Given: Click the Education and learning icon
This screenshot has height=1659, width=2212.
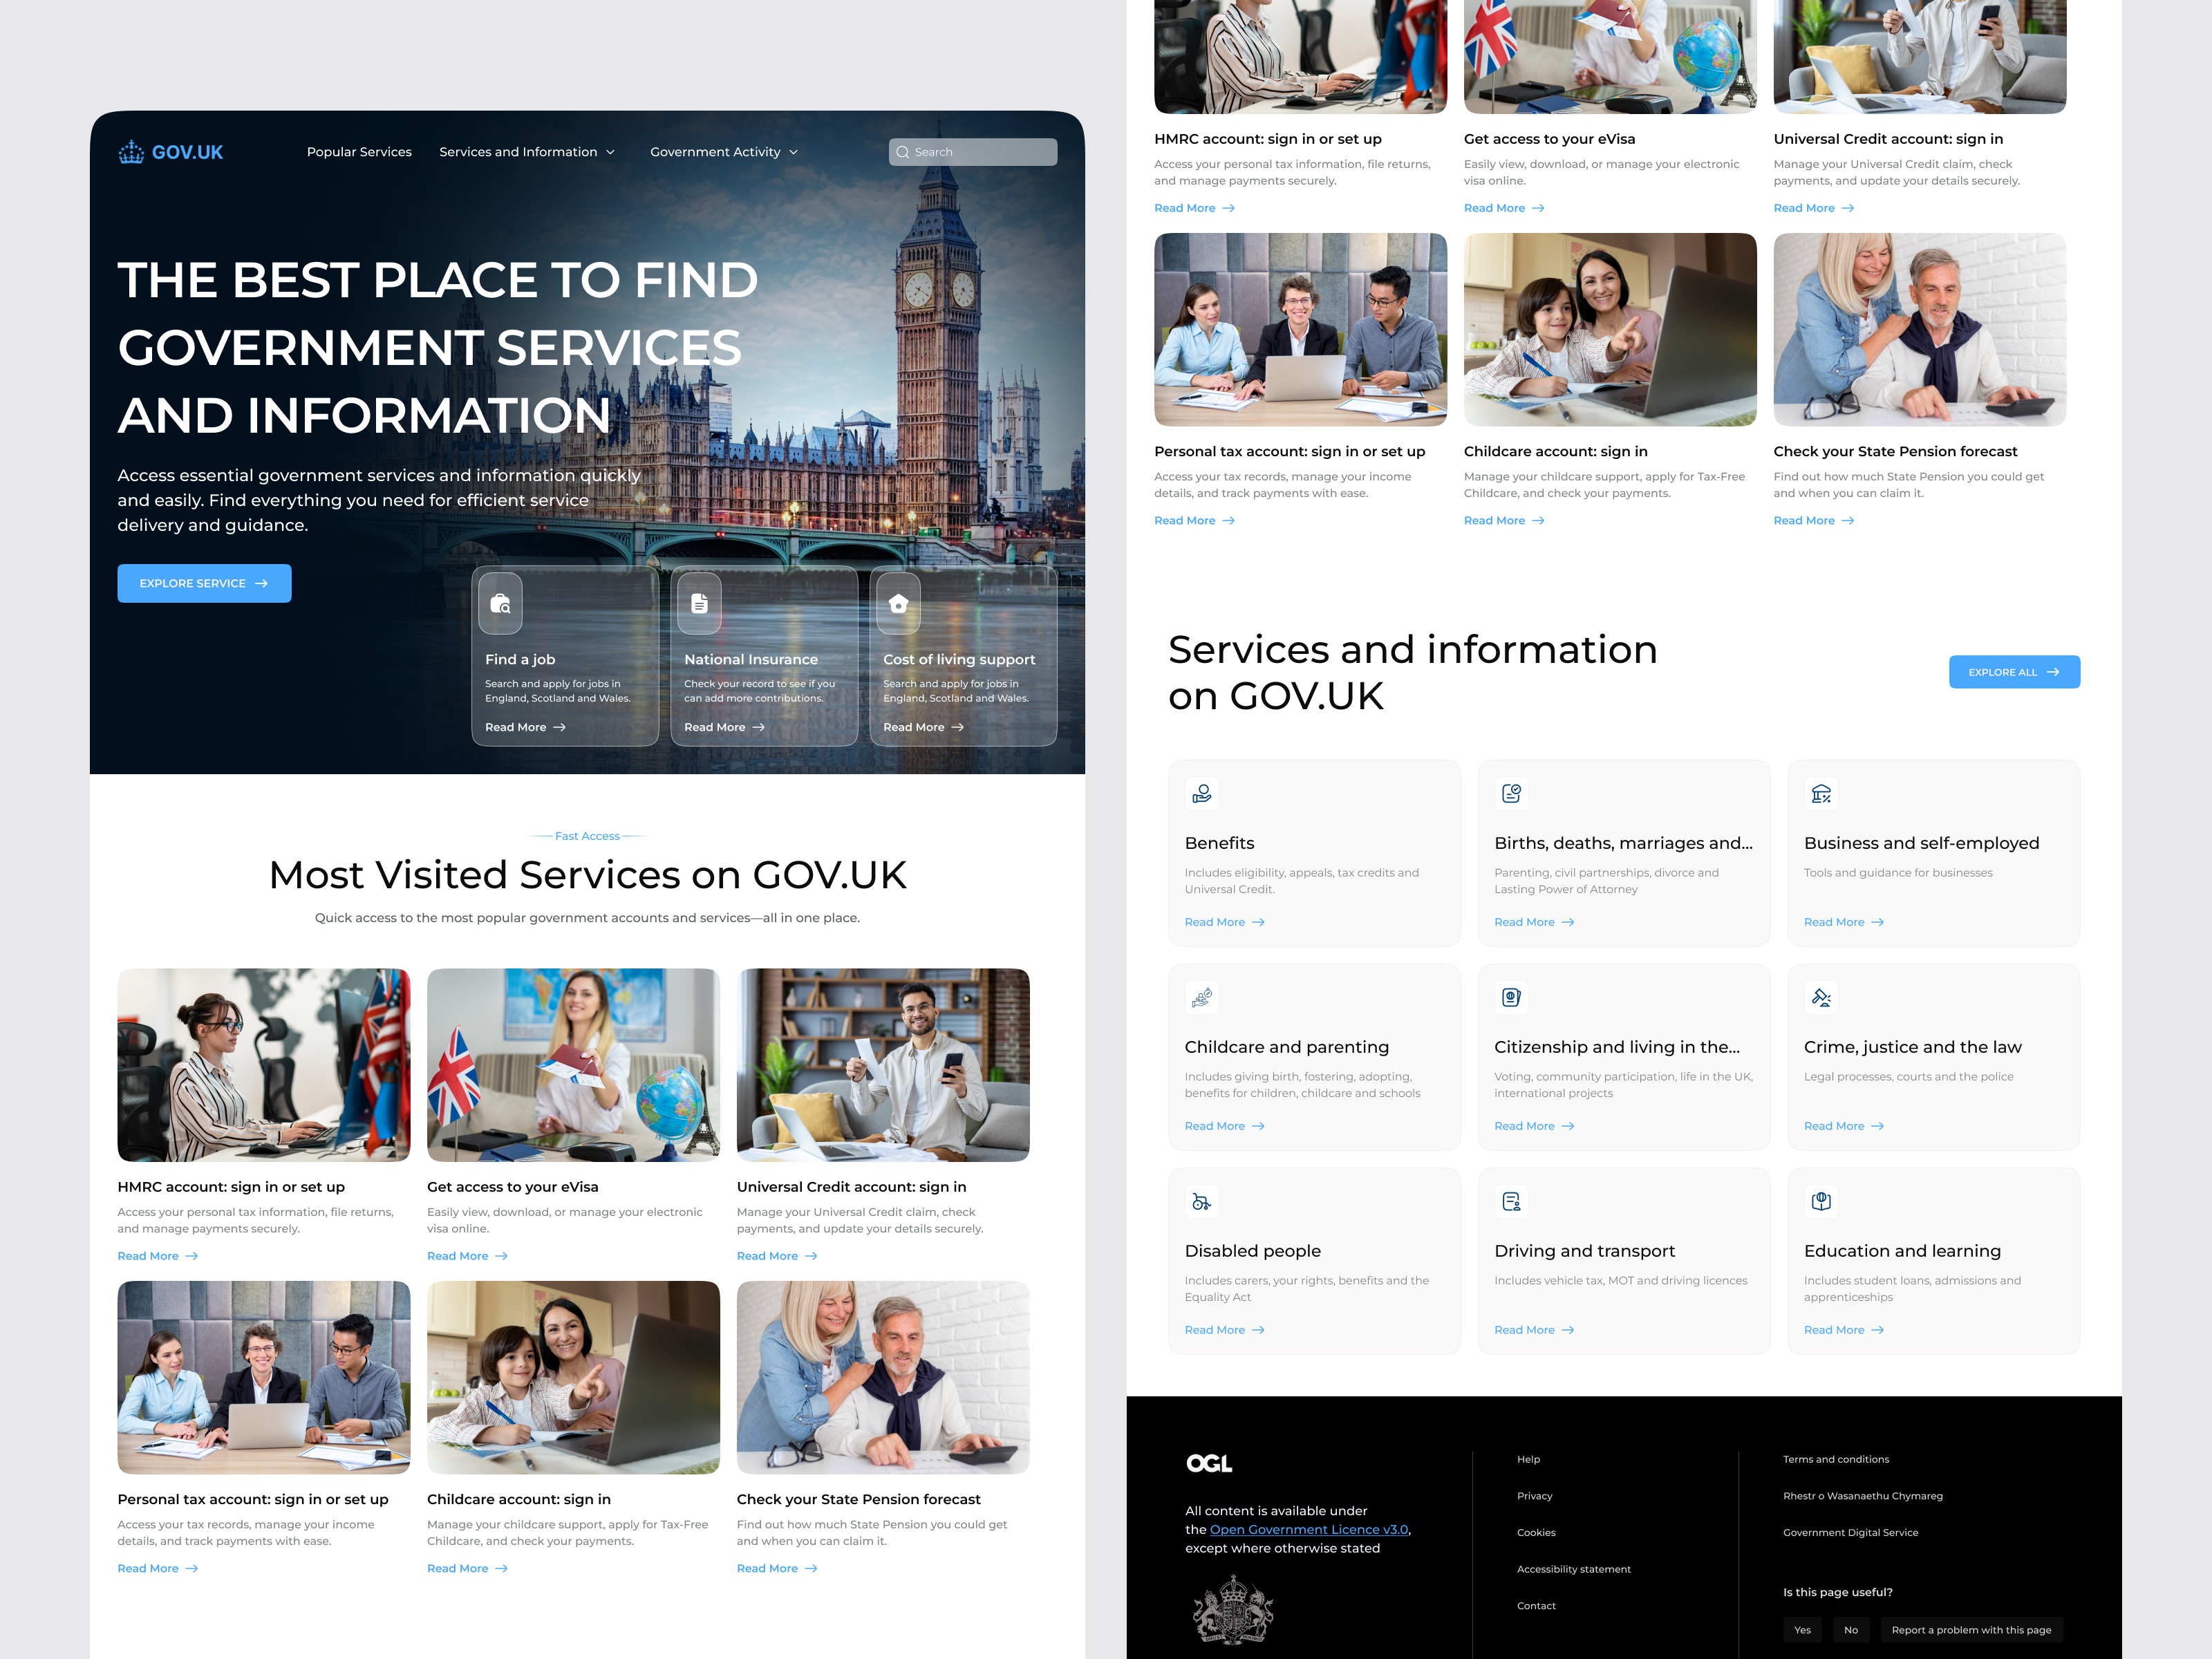Looking at the screenshot, I should click(1820, 1201).
